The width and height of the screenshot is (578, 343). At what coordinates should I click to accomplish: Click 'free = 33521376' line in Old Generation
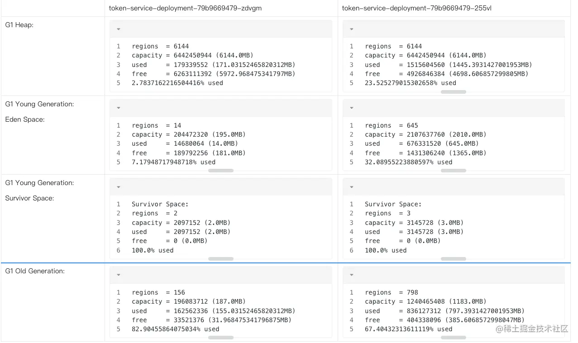[212, 320]
